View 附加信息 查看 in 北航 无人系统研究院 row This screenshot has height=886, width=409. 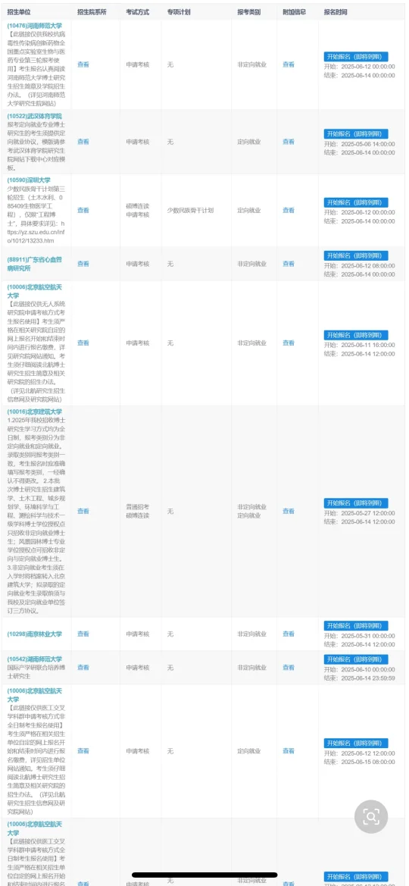tap(289, 343)
